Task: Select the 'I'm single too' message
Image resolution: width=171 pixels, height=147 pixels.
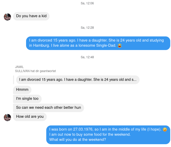Action: [27, 99]
